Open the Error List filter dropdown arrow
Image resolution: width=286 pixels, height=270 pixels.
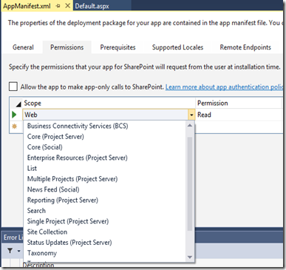point(18,252)
